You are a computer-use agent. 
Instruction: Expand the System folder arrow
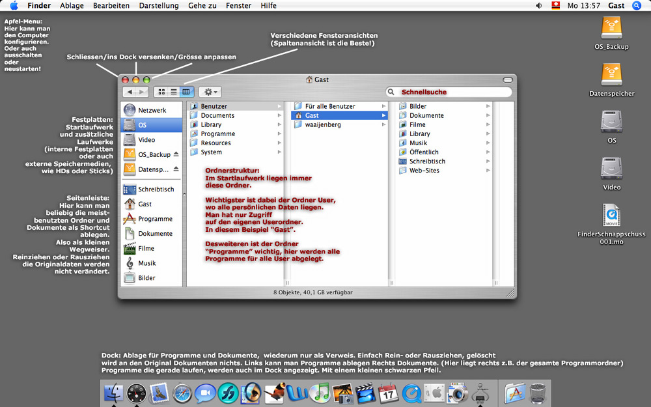tap(279, 152)
